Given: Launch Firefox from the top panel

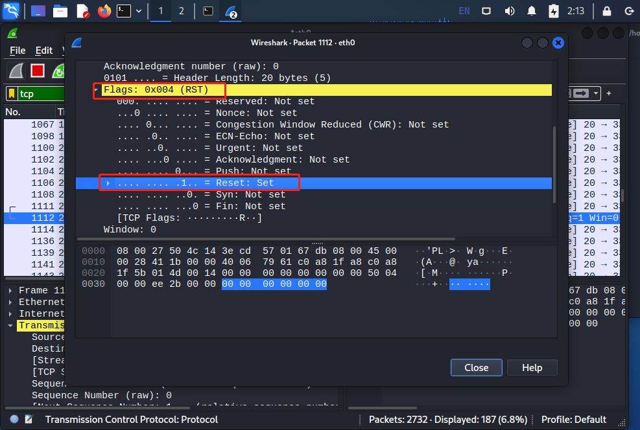Looking at the screenshot, I should (104, 11).
